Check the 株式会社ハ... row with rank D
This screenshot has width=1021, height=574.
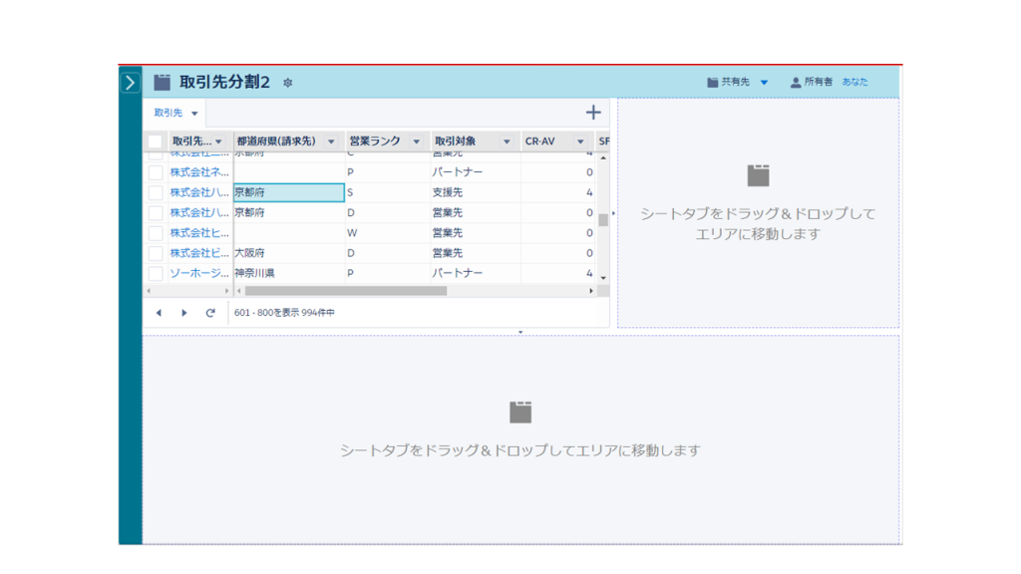[x=155, y=213]
